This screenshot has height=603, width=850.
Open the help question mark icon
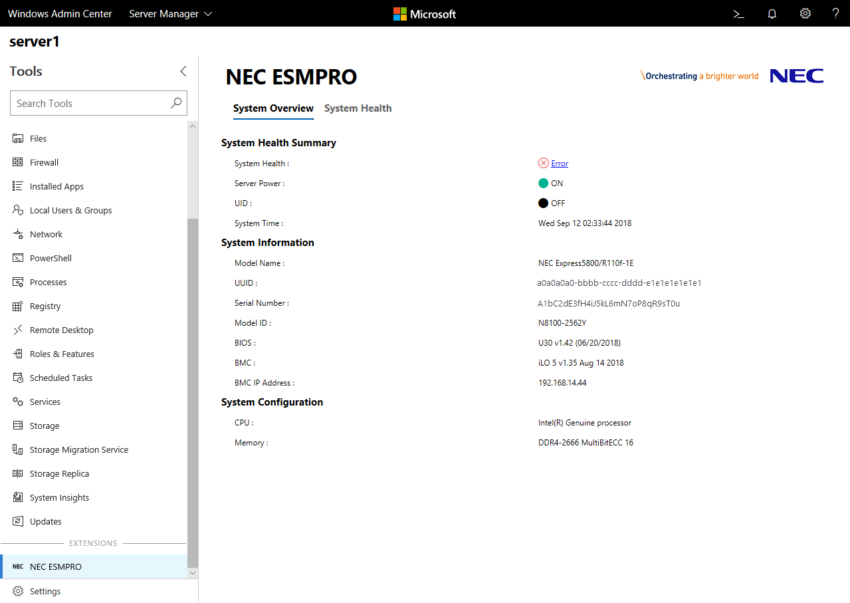point(836,13)
